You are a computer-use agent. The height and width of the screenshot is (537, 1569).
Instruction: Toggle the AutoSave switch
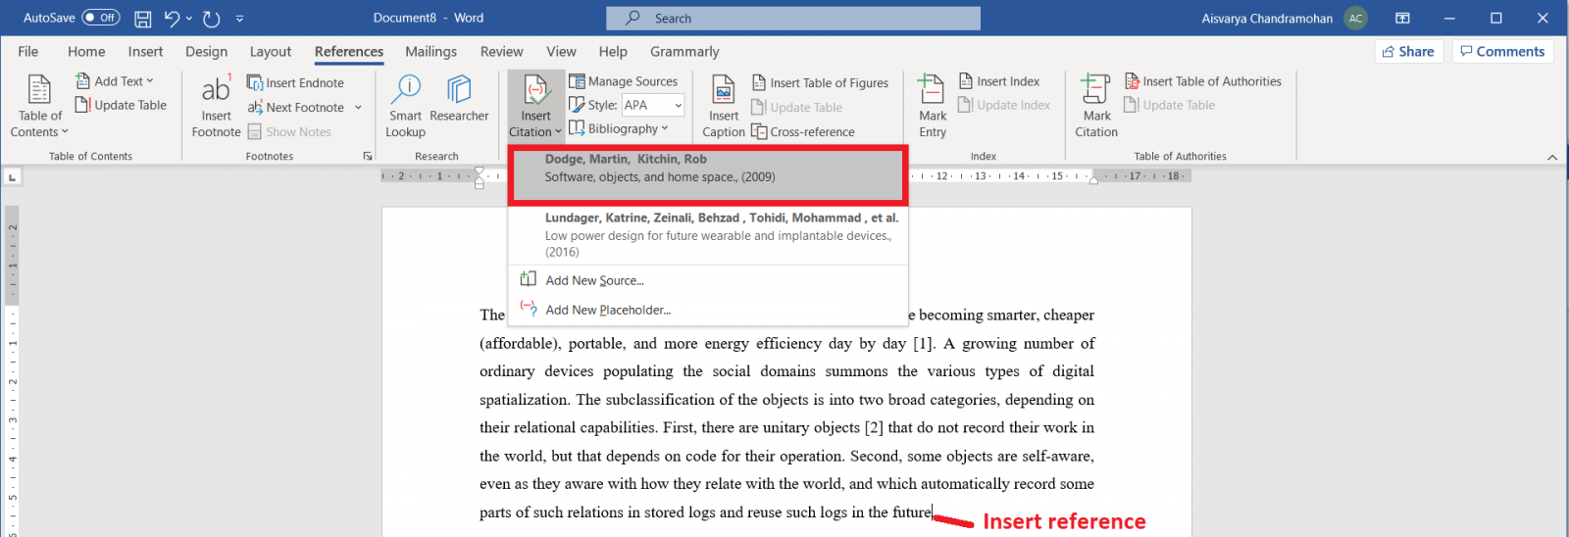pyautogui.click(x=101, y=18)
